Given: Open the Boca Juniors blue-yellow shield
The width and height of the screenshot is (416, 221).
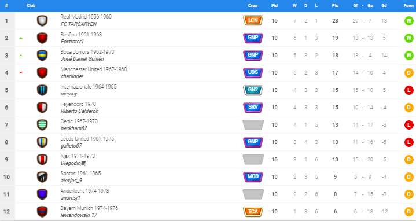Looking at the screenshot, I should click(x=42, y=56).
